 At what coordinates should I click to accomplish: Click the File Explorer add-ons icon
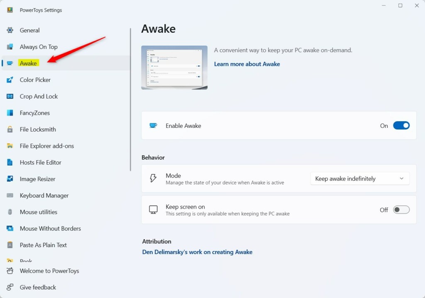pyautogui.click(x=10, y=146)
